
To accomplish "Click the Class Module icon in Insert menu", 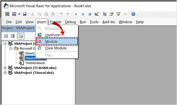I will (x=40, y=48).
